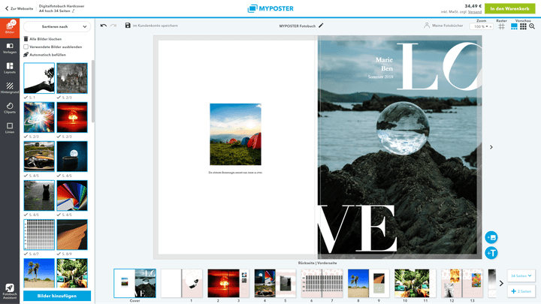This screenshot has width=541, height=304.
Task: Click the add text round button
Action: coord(491,253)
